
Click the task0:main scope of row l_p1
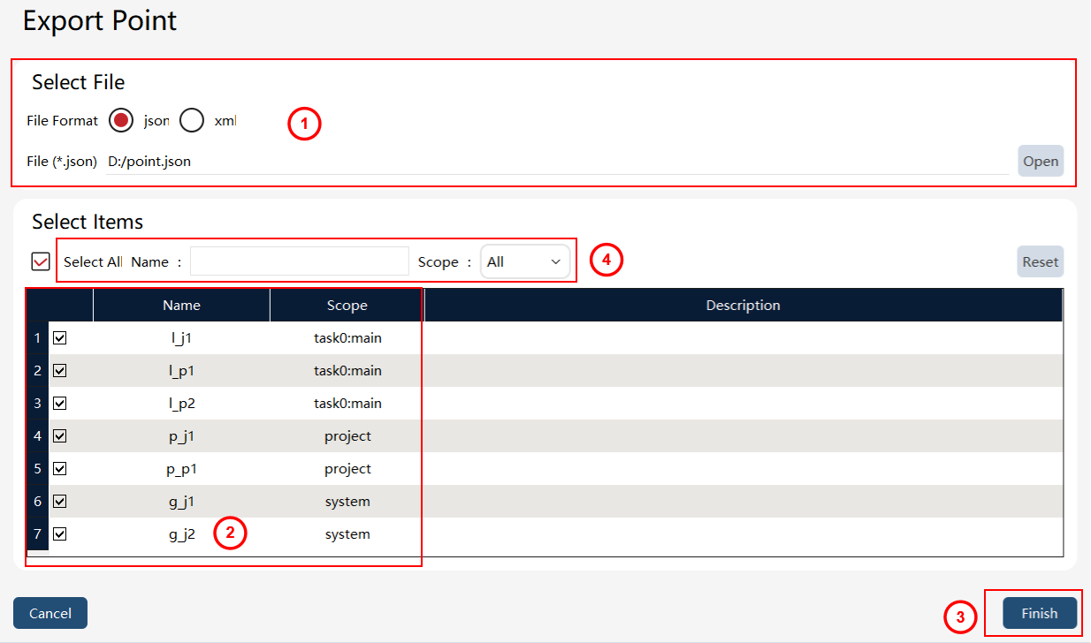click(347, 370)
